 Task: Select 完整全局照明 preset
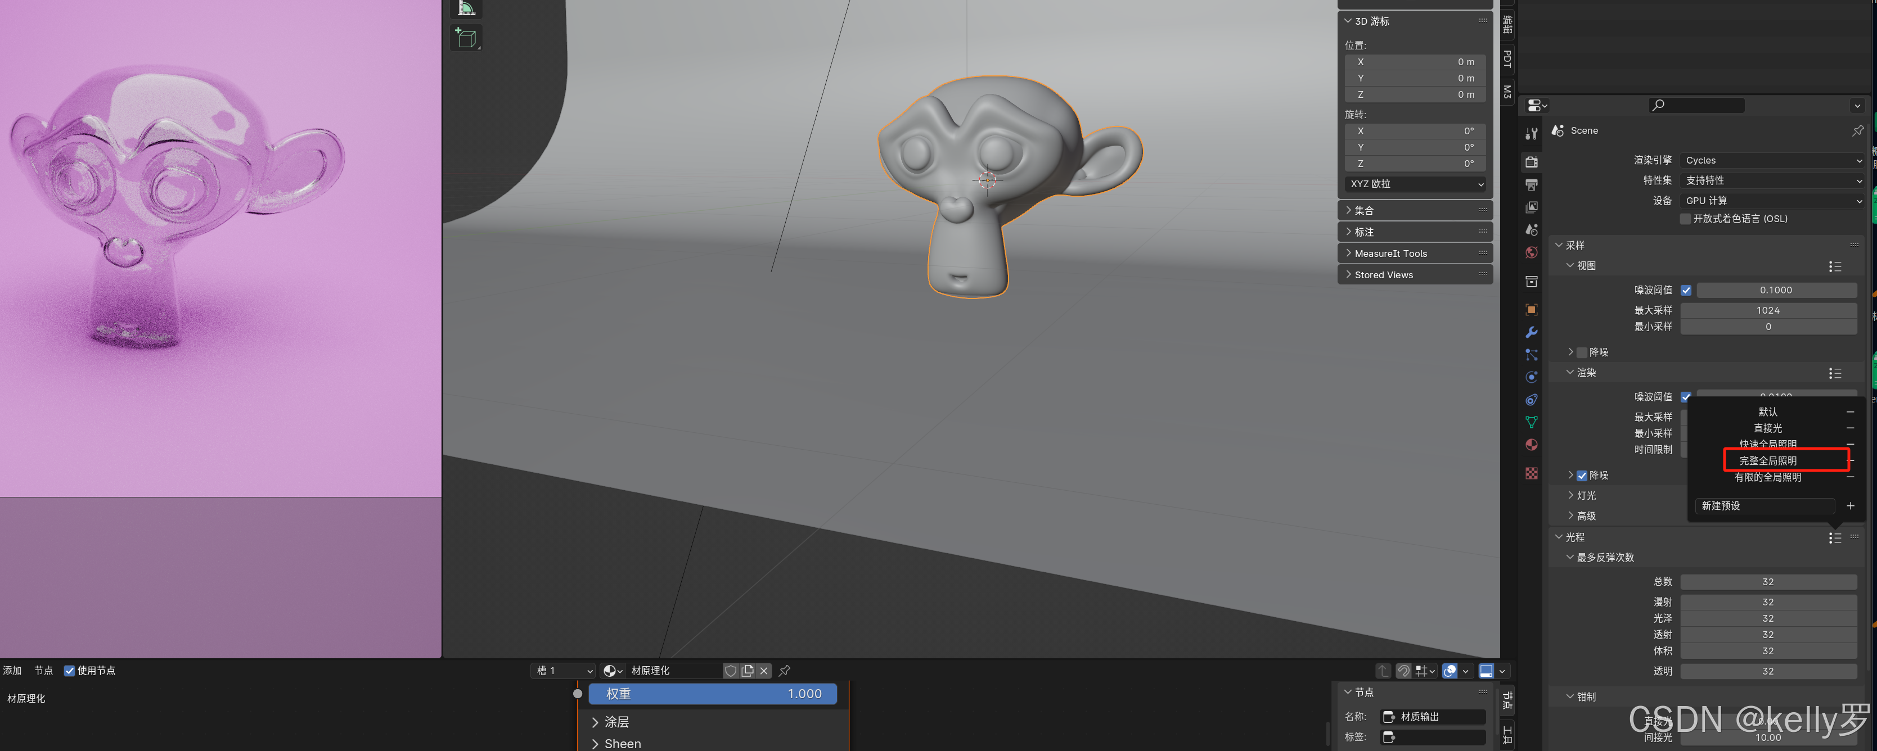pos(1768,460)
